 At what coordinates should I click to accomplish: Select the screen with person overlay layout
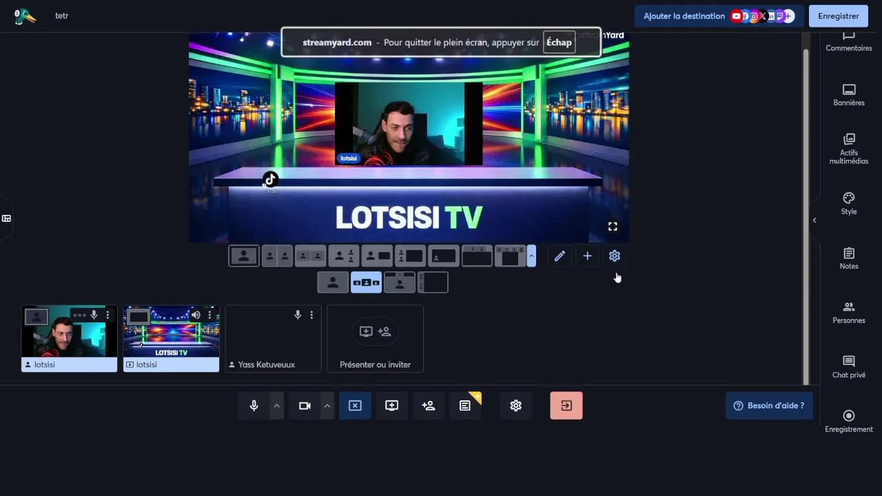point(443,256)
